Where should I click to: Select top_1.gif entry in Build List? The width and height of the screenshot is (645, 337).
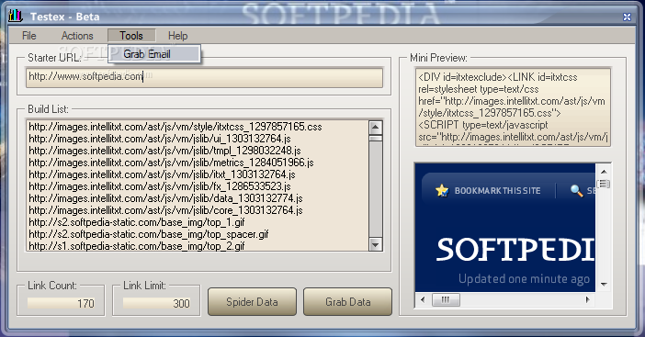pyautogui.click(x=137, y=222)
